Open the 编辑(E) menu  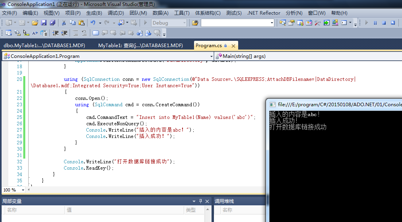point(30,13)
